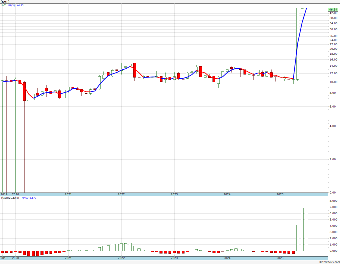Viewport: 340px width, 264px height.
Task: Click the 42.00 price axis label
Action: (x=333, y=13)
